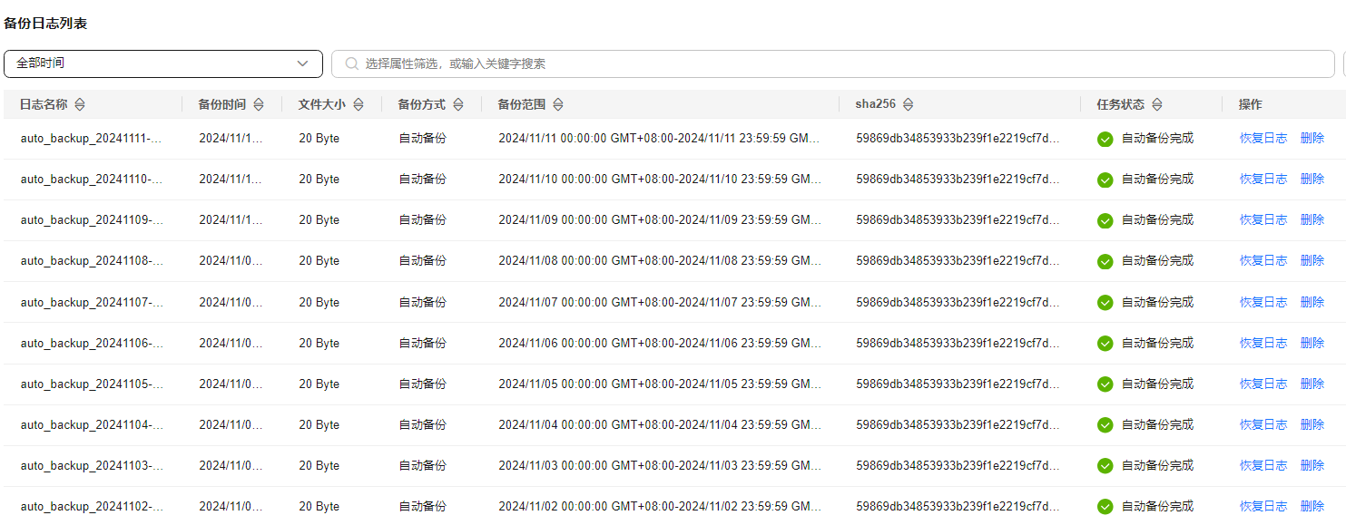Restore log for auto_backup_20241103

tap(1263, 465)
